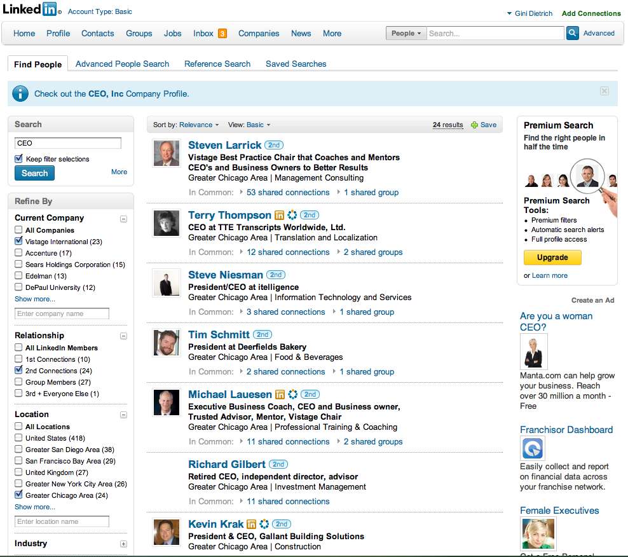
Task: Open the People search type dropdown
Action: 406,33
